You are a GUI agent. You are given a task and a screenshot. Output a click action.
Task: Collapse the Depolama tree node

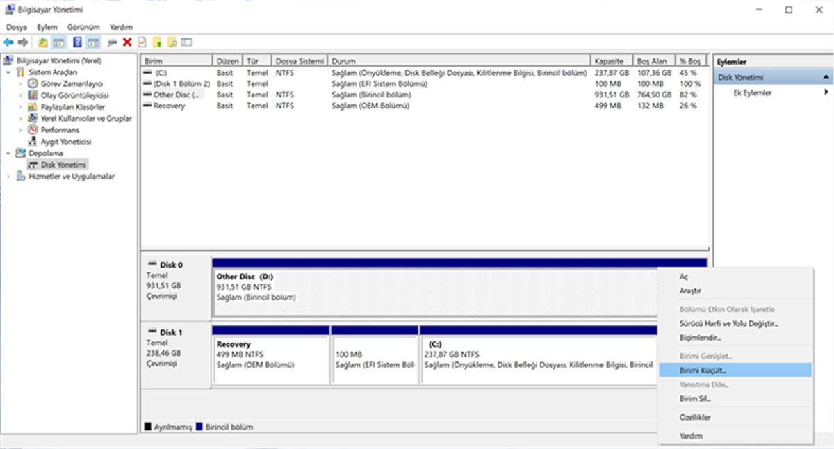point(8,154)
